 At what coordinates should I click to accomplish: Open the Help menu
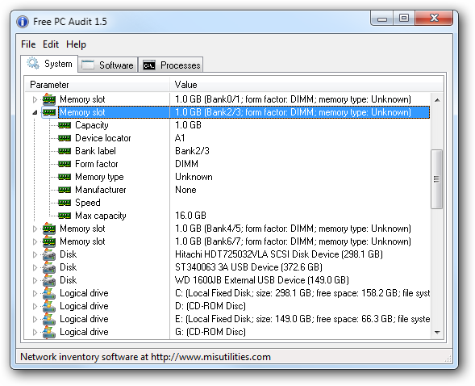click(76, 44)
